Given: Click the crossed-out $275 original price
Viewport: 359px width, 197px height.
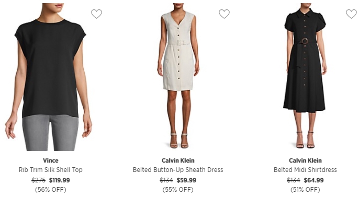Looking at the screenshot, I should 39,180.
